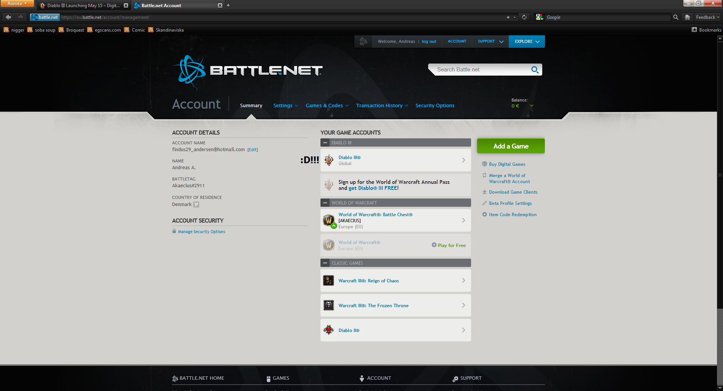Viewport: 723px width, 391px height.
Task: Collapse the Classic Games section
Action: tap(325, 263)
